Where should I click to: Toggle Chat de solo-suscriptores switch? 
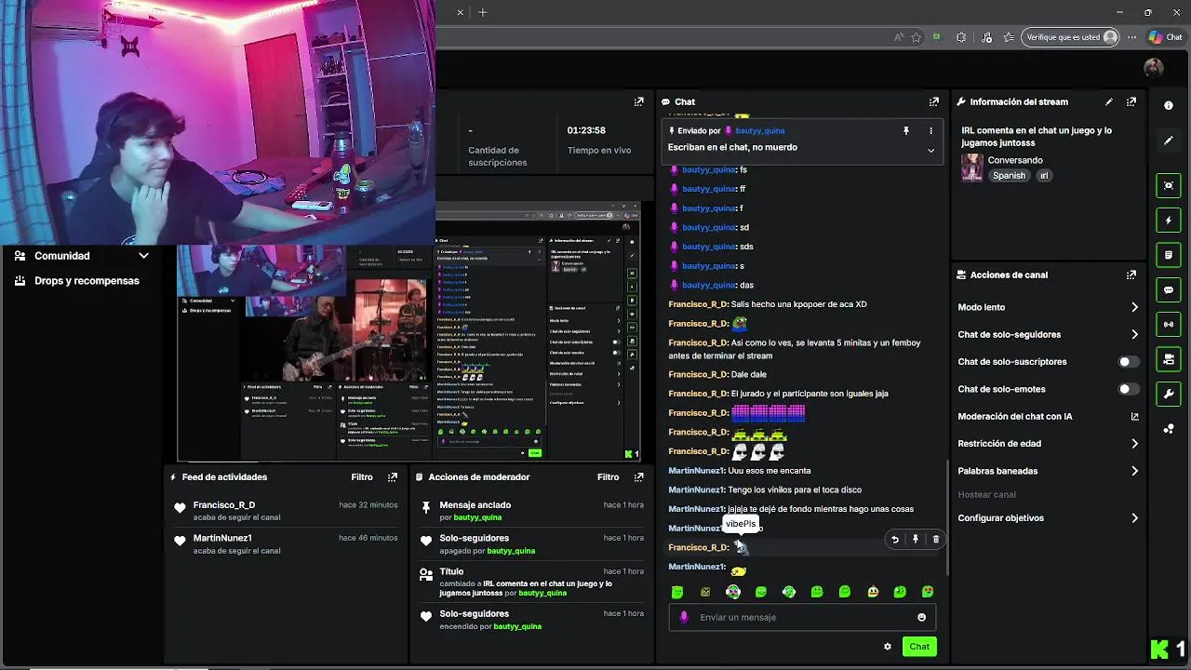1128,362
